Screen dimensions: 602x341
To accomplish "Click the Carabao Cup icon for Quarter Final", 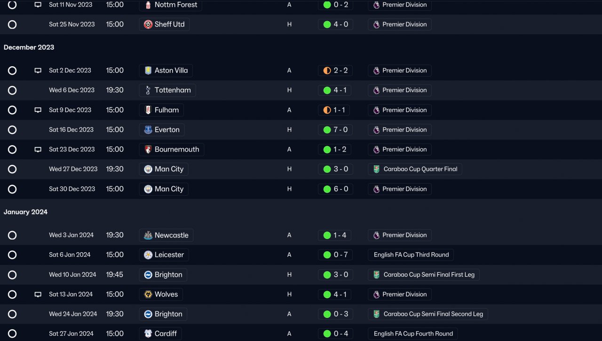I will click(376, 169).
